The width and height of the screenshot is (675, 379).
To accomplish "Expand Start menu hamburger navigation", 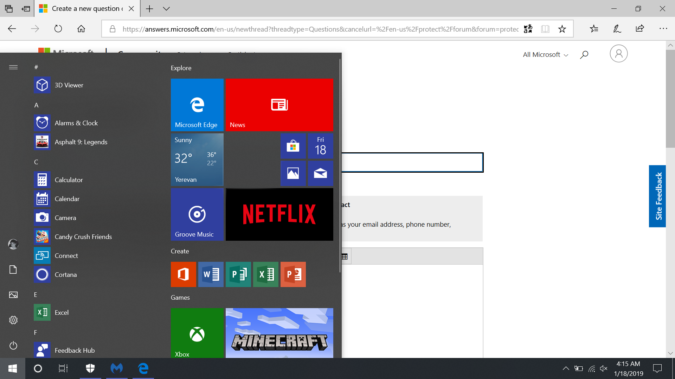I will pos(13,67).
